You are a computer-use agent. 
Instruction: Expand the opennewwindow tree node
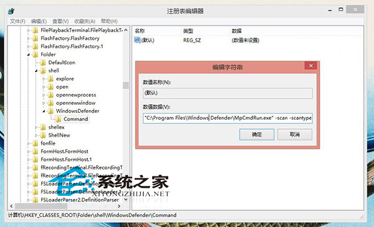click(44, 103)
